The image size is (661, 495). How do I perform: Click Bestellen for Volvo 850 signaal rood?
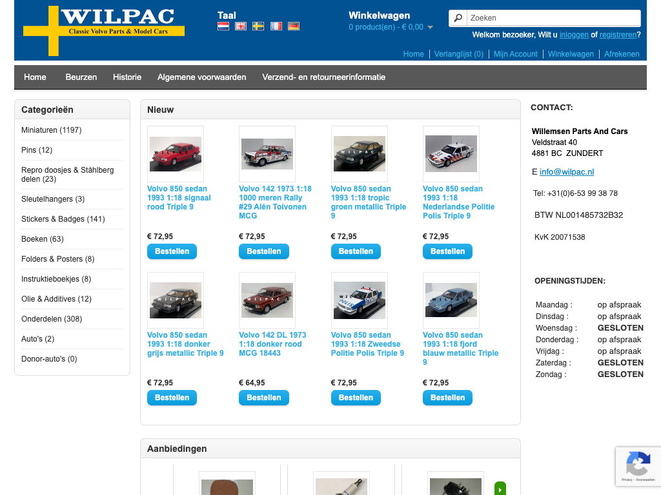coord(172,251)
